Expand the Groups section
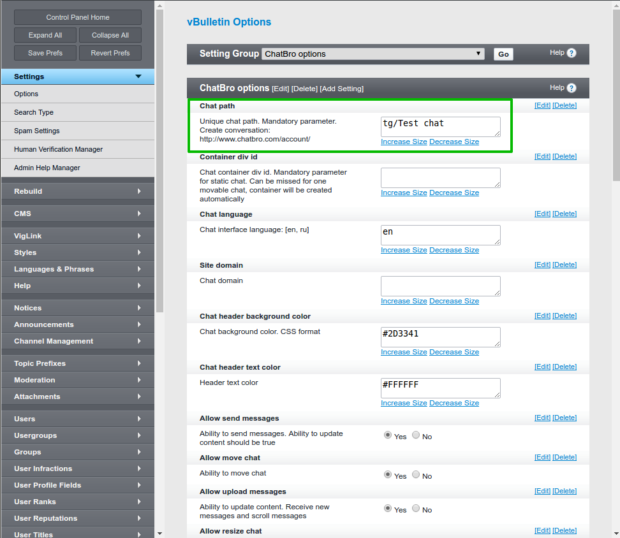Image resolution: width=620 pixels, height=538 pixels. [78, 453]
